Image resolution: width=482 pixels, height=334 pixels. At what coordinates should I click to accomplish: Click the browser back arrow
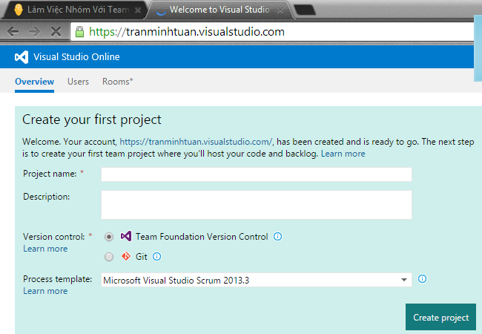click(x=13, y=31)
